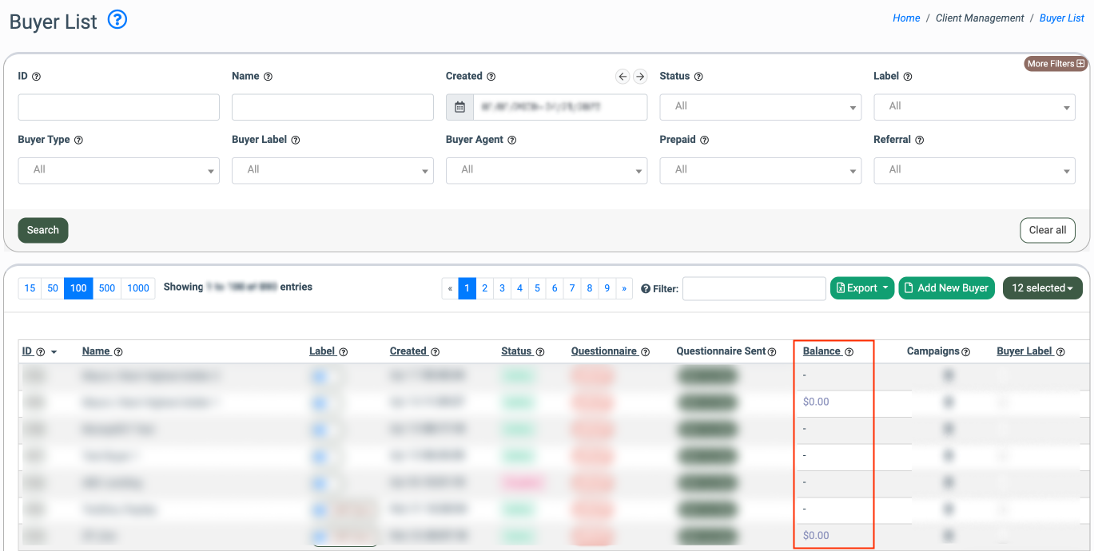The height and width of the screenshot is (551, 1094).
Task: Click help icon next to Buyer Agent
Action: pyautogui.click(x=512, y=140)
